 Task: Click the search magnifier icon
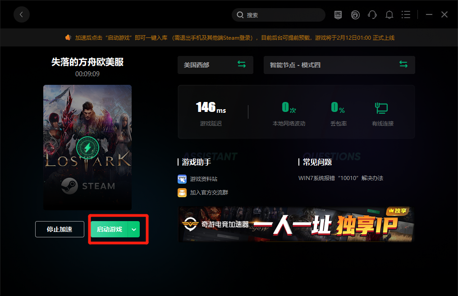[x=240, y=15]
